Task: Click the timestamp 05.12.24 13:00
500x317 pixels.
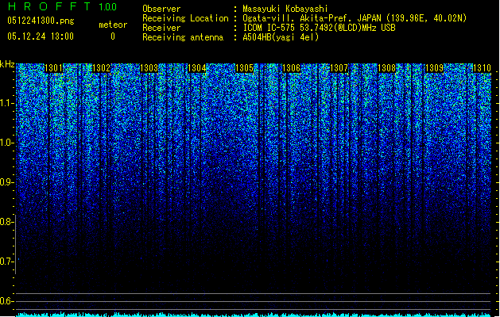Action: coord(41,36)
